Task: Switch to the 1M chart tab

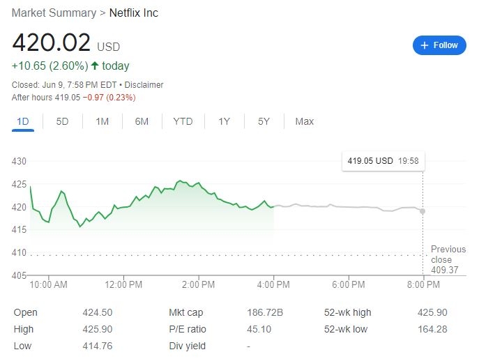Action: tap(102, 121)
